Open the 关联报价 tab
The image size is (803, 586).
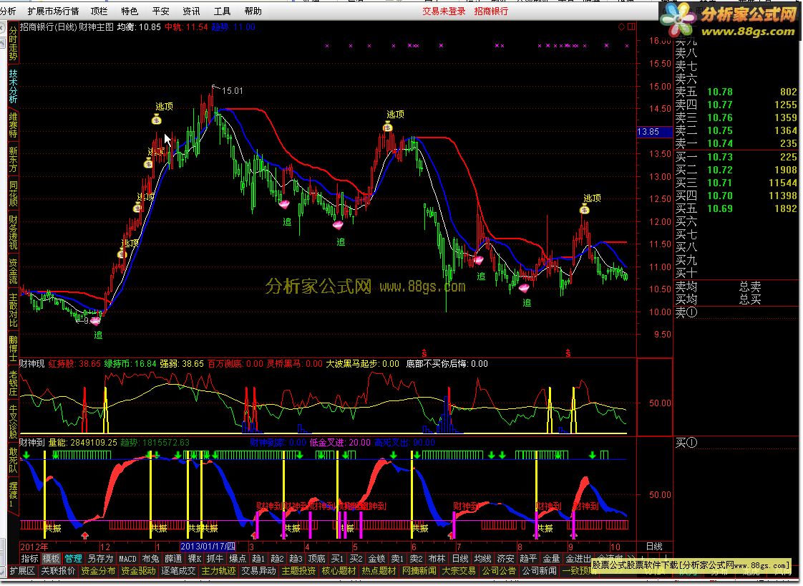pos(58,571)
